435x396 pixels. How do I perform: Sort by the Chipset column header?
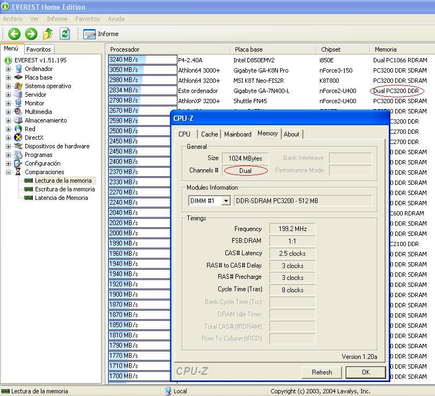[343, 49]
